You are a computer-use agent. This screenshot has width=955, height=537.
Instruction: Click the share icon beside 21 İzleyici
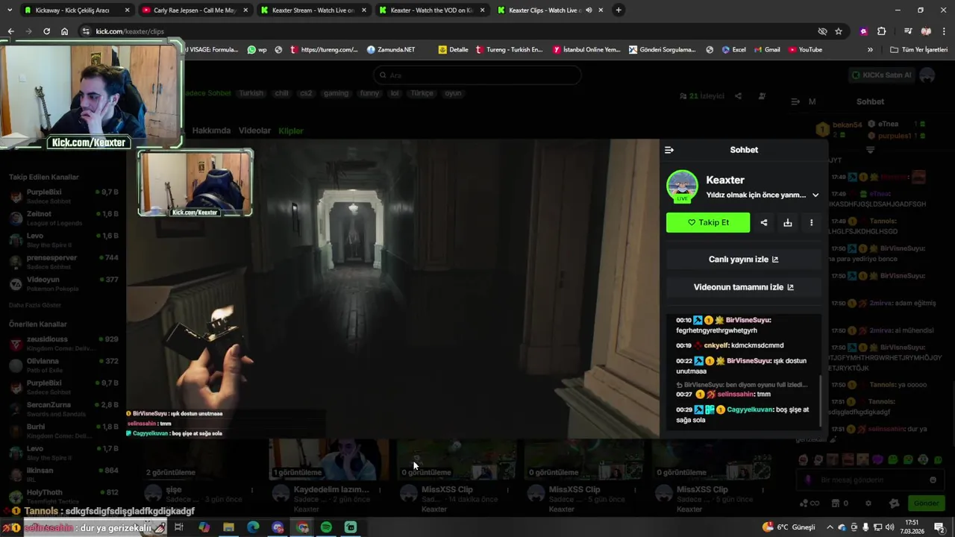[738, 96]
